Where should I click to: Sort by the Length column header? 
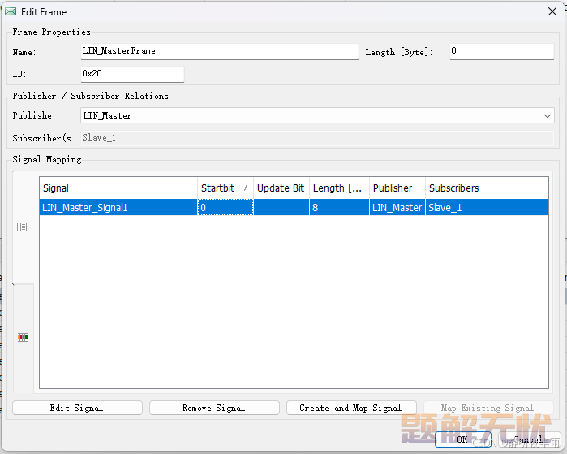click(339, 188)
